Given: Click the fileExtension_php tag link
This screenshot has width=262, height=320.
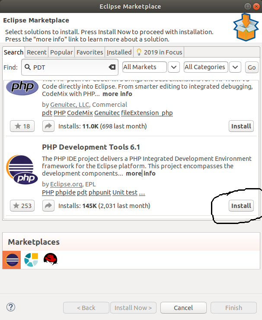Looking at the screenshot, I should coord(147,113).
